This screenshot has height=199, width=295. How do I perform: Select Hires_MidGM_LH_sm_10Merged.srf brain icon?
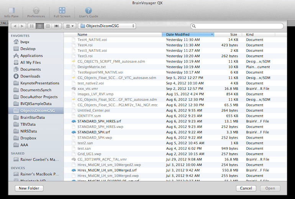[x=74, y=170]
